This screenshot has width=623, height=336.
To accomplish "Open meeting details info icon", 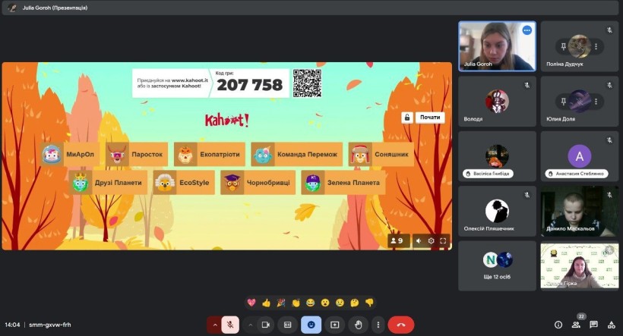I will click(558, 325).
